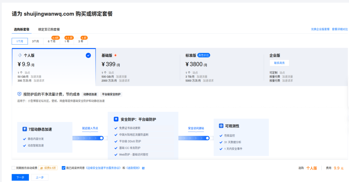This screenshot has height=182, width=349.
Task: Click checkmark icon beside 性能监控
Action: point(221,136)
